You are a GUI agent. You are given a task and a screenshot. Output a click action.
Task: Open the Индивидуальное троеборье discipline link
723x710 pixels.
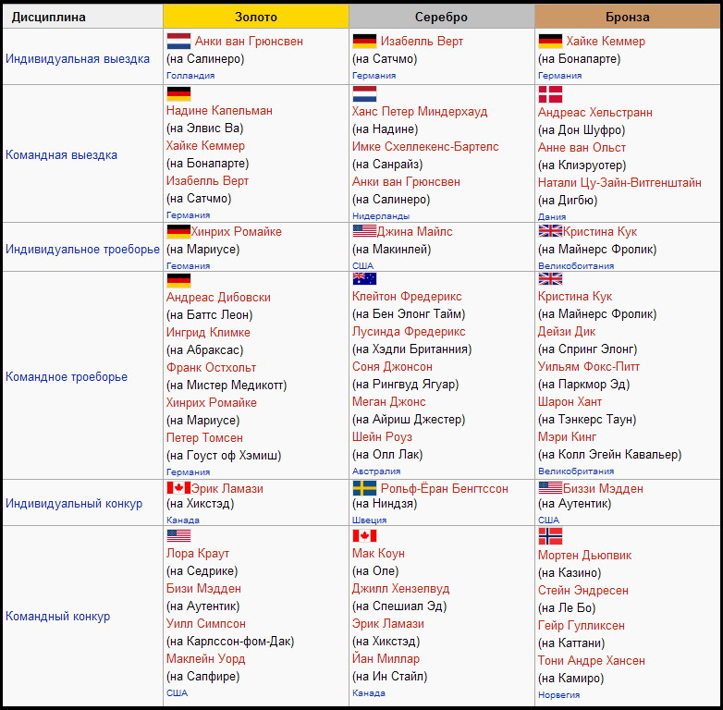tap(82, 250)
